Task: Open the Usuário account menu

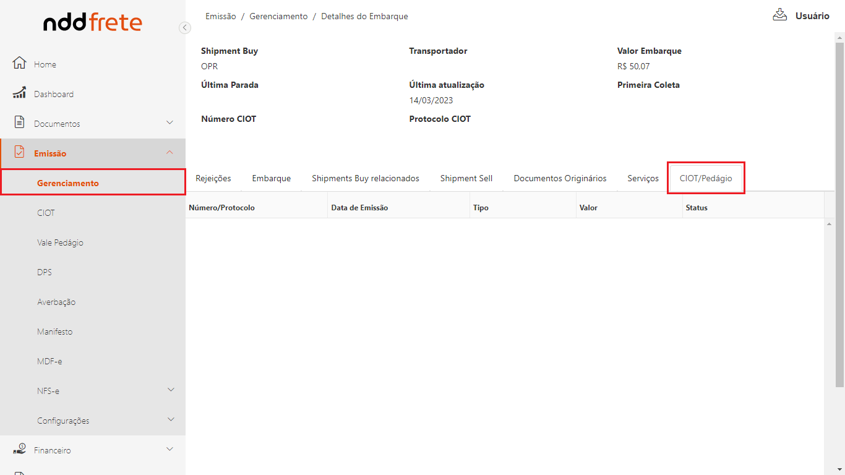Action: click(812, 16)
